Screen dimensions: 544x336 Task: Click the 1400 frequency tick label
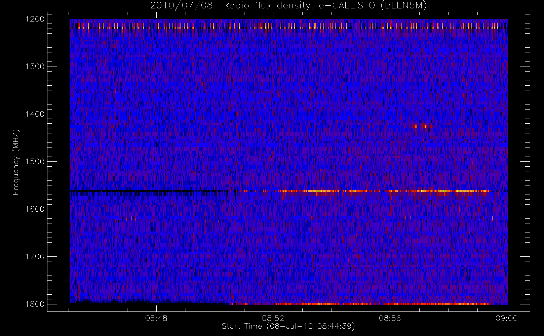(x=35, y=114)
